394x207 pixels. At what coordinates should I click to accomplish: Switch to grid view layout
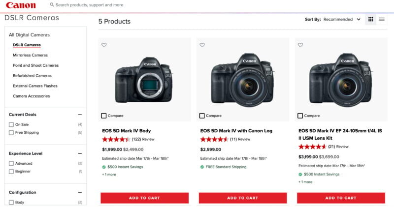(371, 19)
